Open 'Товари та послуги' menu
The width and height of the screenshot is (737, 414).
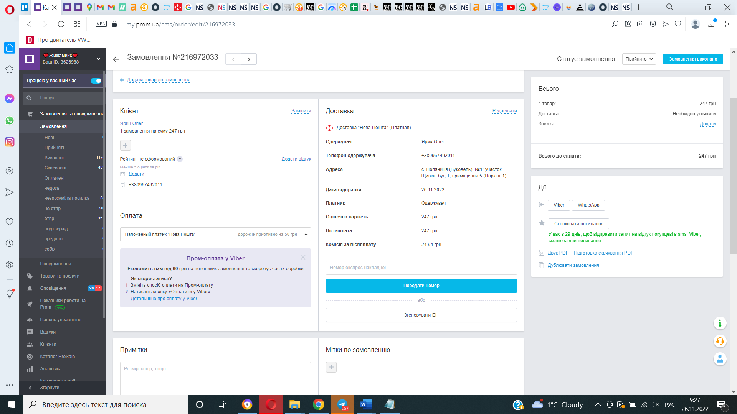[59, 276]
